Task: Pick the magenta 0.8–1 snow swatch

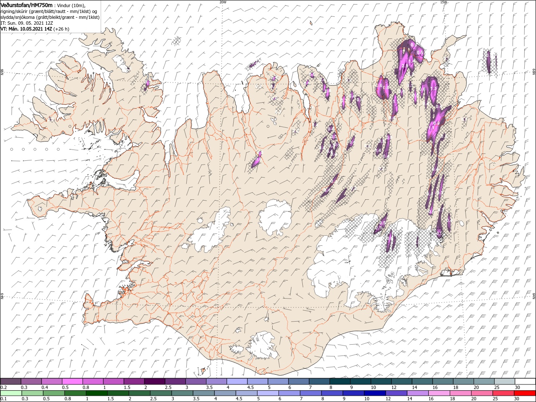Action: click(93, 381)
